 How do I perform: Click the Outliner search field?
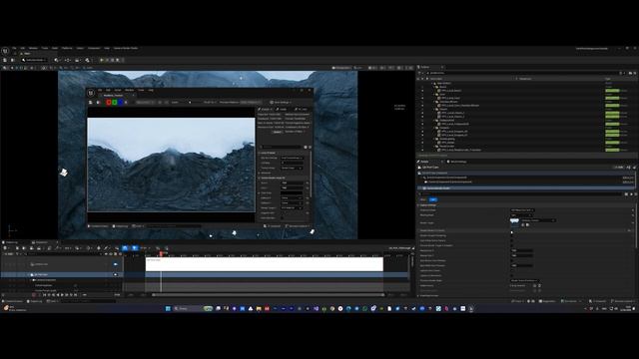click(x=523, y=73)
